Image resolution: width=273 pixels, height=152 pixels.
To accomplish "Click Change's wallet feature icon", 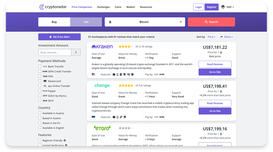I will click(114, 117).
